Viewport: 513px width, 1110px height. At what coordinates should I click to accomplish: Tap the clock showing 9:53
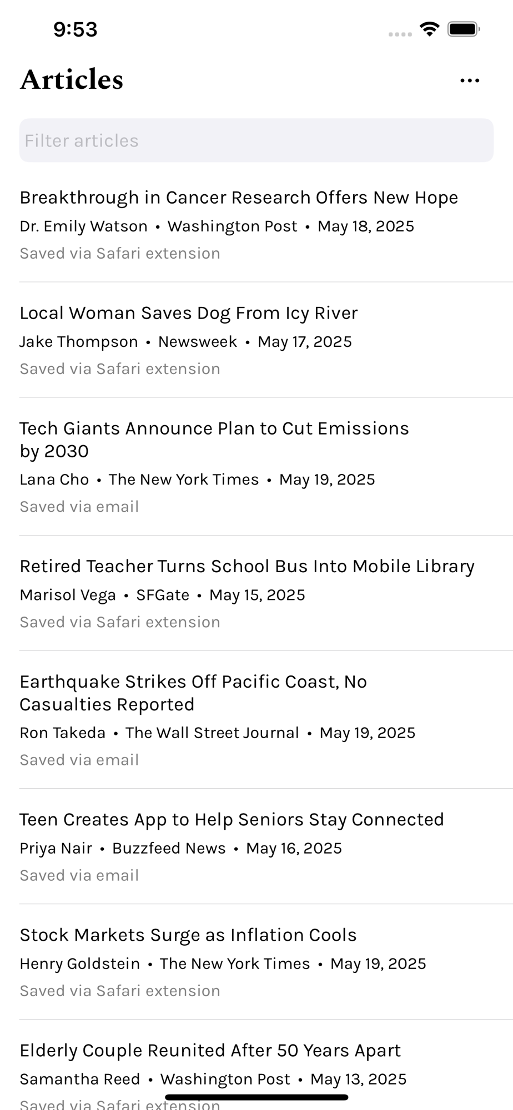(76, 29)
